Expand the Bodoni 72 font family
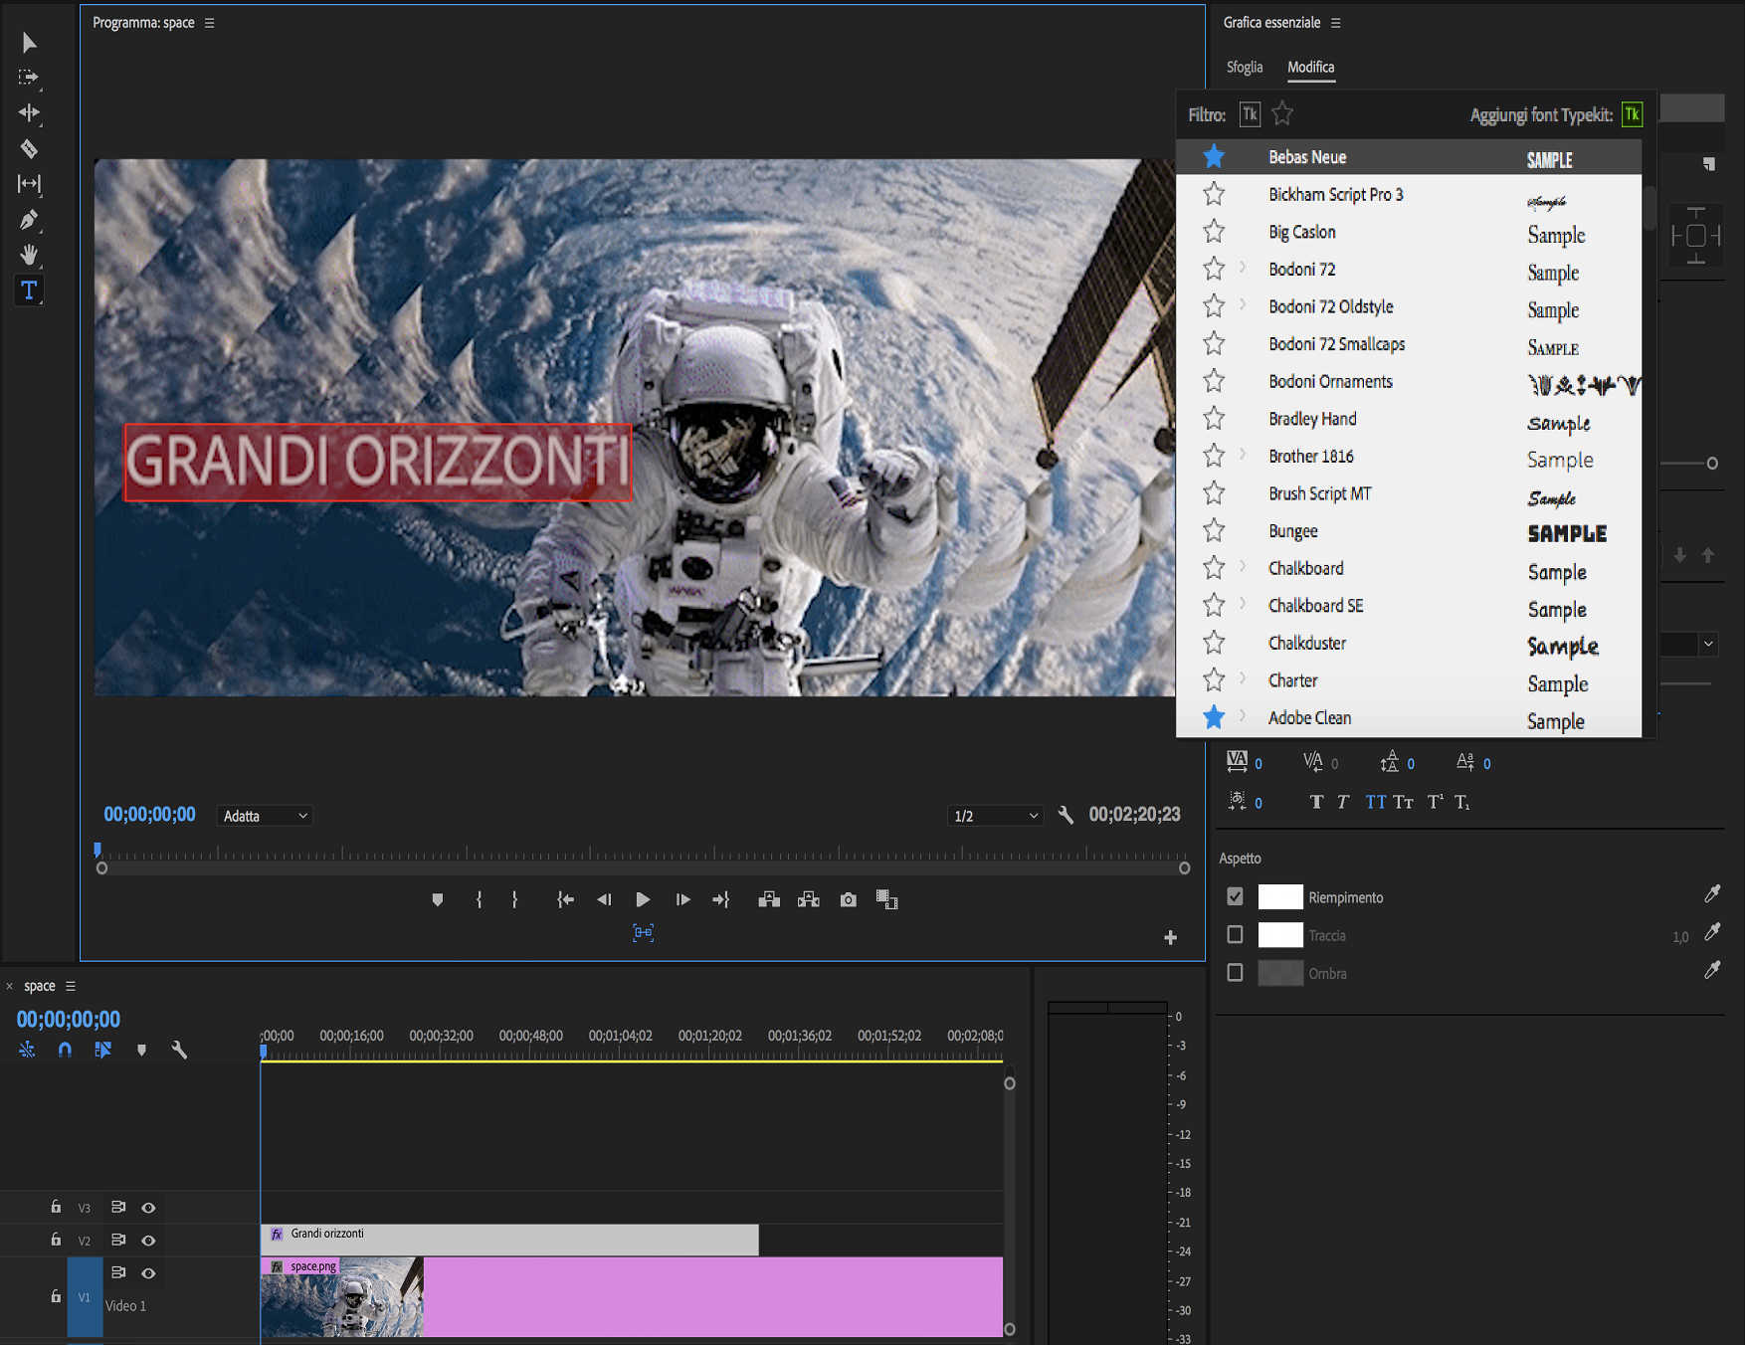The height and width of the screenshot is (1345, 1745). (x=1243, y=269)
